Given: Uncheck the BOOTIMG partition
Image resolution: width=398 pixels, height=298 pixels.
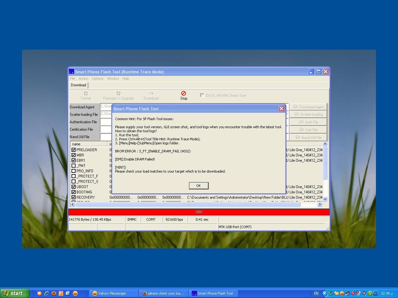Looking at the screenshot, I should coord(74,192).
